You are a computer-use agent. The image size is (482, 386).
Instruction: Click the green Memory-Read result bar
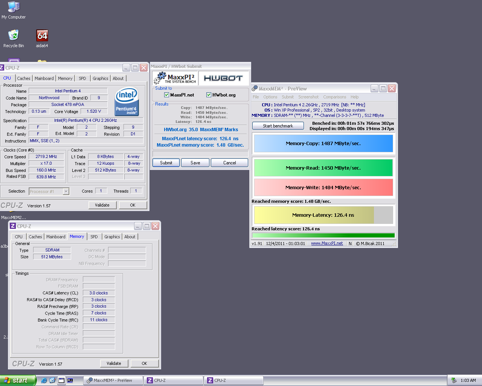click(x=323, y=168)
